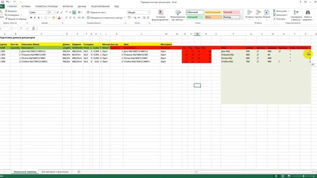
Task: Open the Clear (Очистить) dropdown
Action: (280, 19)
